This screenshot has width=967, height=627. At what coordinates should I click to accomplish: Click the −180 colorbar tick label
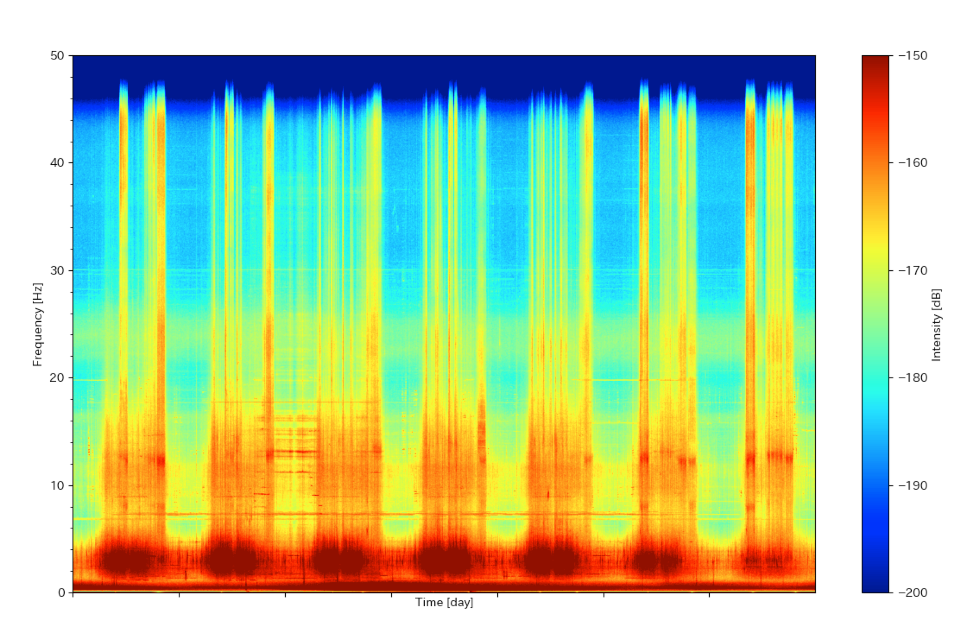pos(912,378)
